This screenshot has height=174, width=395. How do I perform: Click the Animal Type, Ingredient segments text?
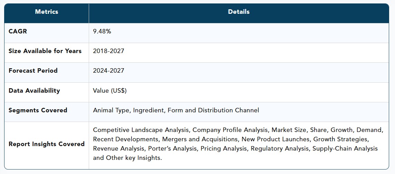pos(128,110)
